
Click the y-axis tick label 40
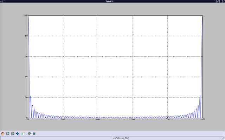point(26,77)
